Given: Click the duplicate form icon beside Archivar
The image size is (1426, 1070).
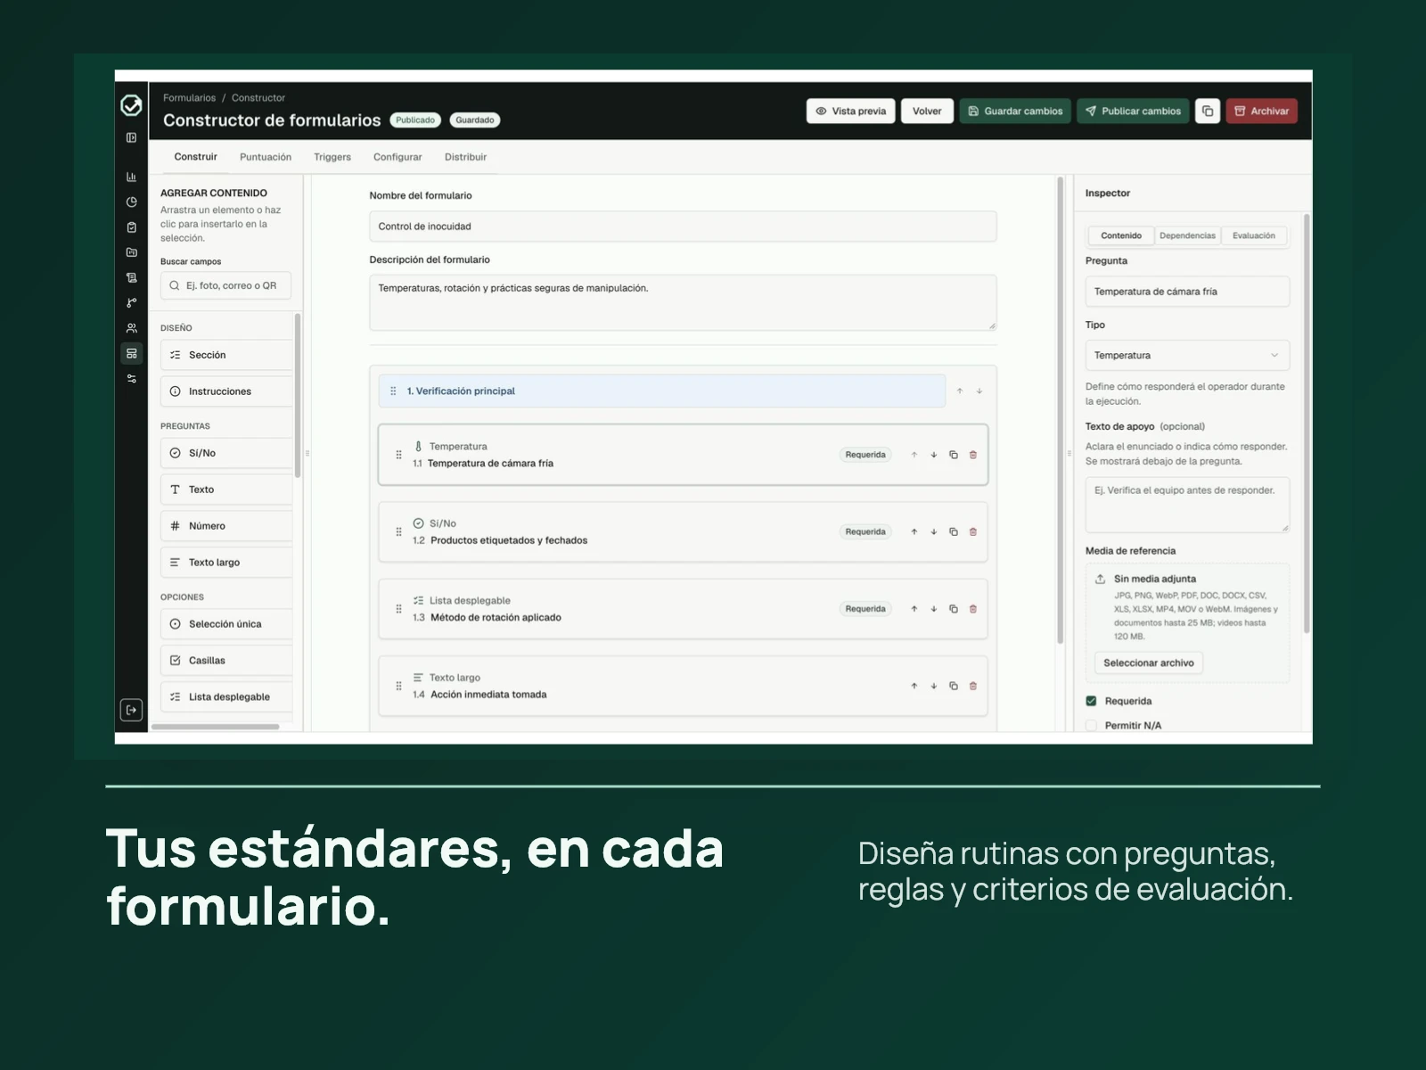Looking at the screenshot, I should pyautogui.click(x=1208, y=111).
